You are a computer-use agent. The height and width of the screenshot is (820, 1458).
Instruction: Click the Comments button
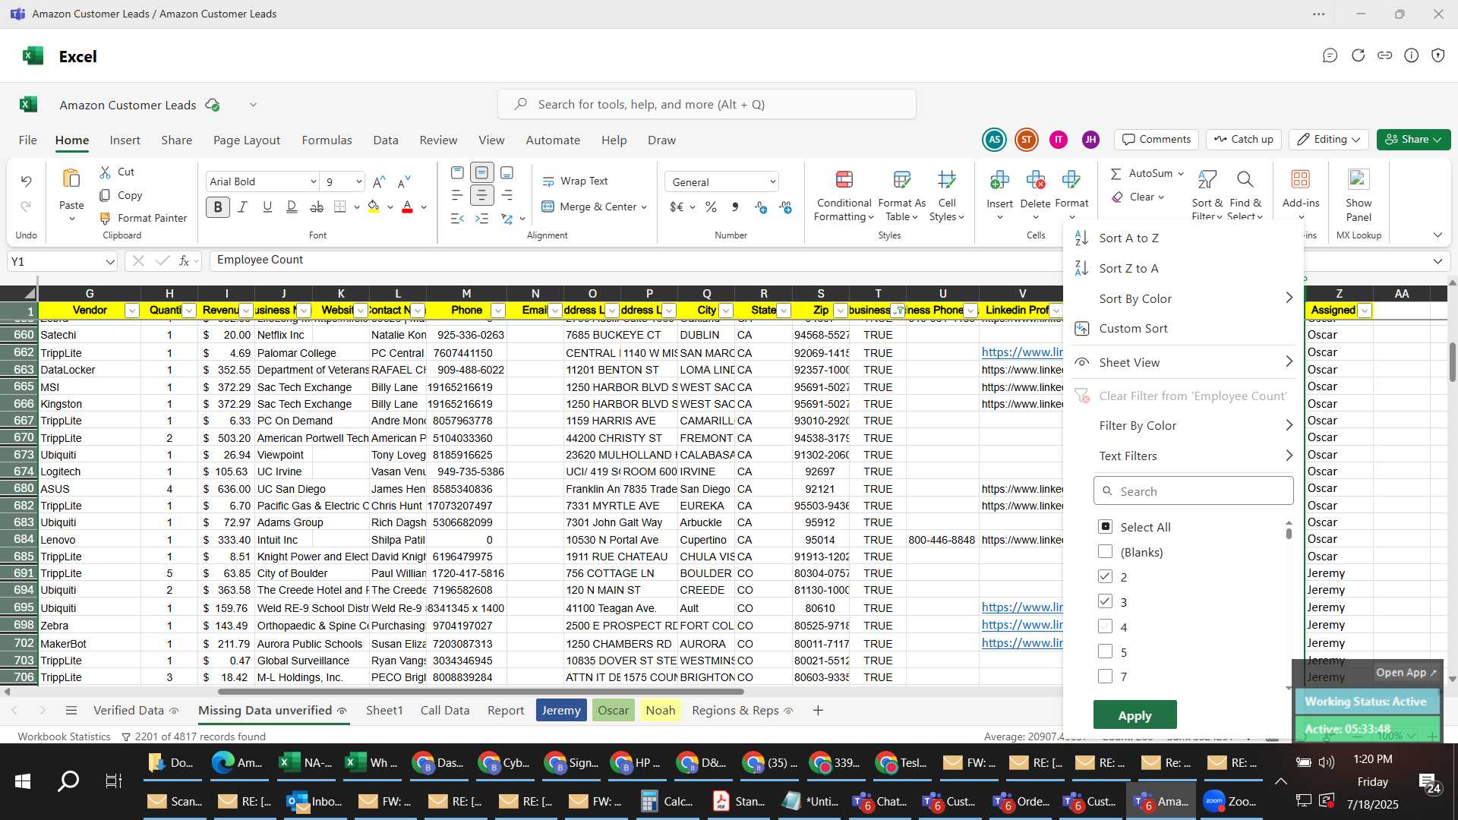(1157, 140)
